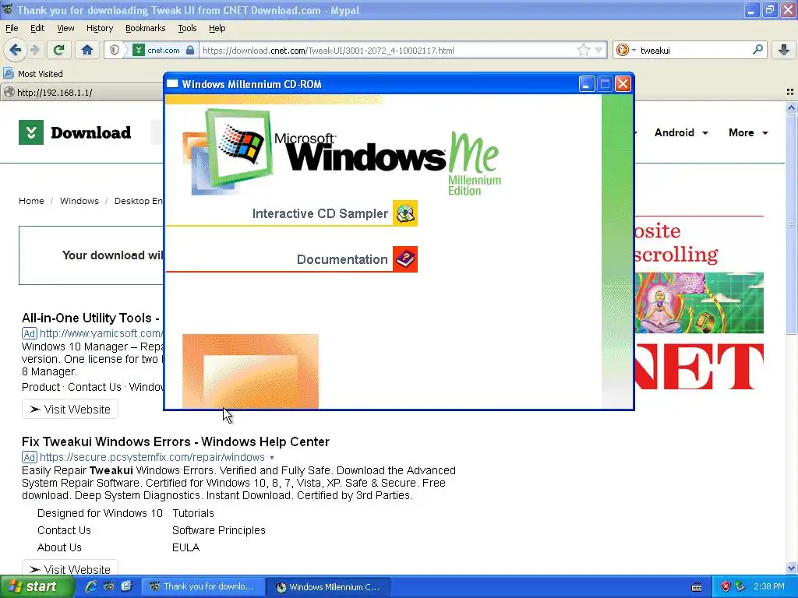Launch Internet Explorer from quick launch
The image size is (798, 598).
tap(91, 586)
